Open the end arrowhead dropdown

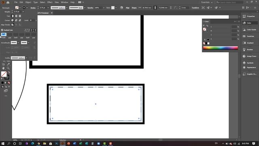pyautogui.click(x=28, y=43)
